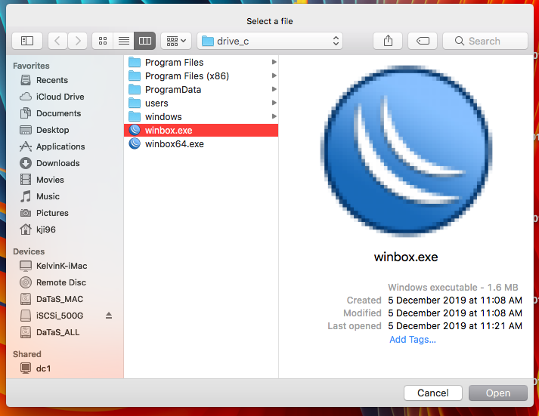Eject the iSCSi_500G volume
This screenshot has width=539, height=416.
109,316
